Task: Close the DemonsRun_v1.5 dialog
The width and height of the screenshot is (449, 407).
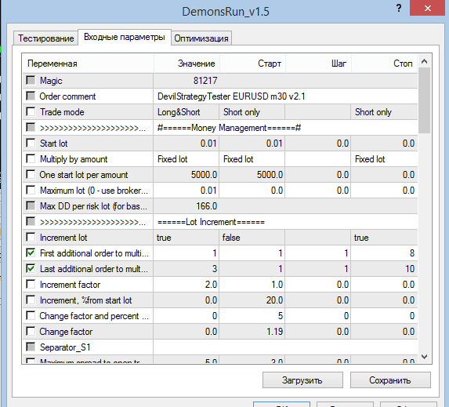Action: tap(428, 8)
